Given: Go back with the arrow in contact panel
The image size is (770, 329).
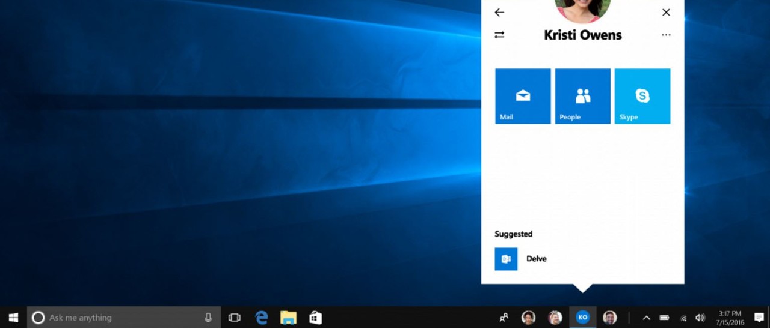Looking at the screenshot, I should tap(499, 12).
